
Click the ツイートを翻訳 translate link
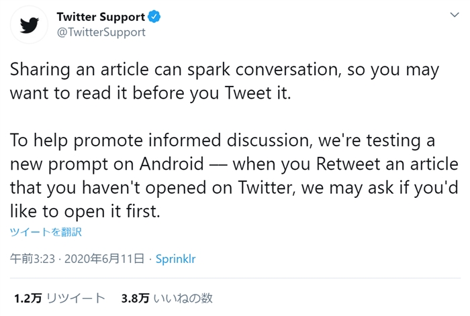tap(46, 232)
